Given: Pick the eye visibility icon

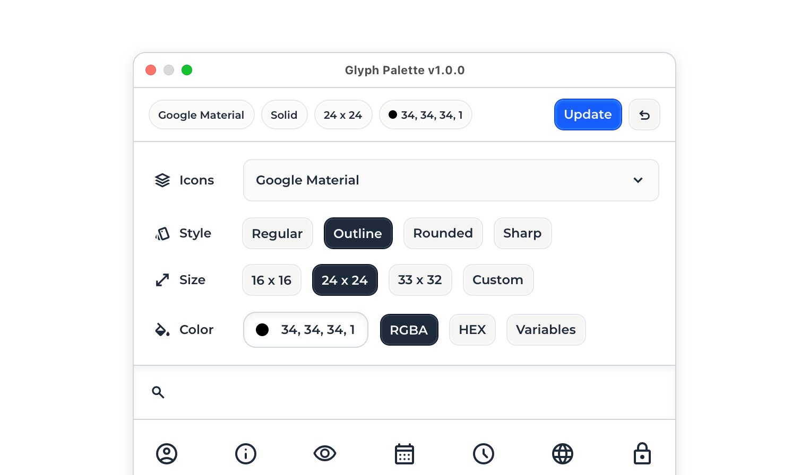Looking at the screenshot, I should click(x=325, y=454).
